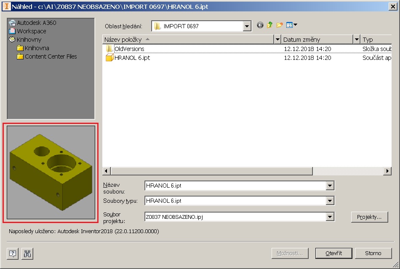Click the Projekty... button
Image resolution: width=400 pixels, height=269 pixels.
point(369,217)
